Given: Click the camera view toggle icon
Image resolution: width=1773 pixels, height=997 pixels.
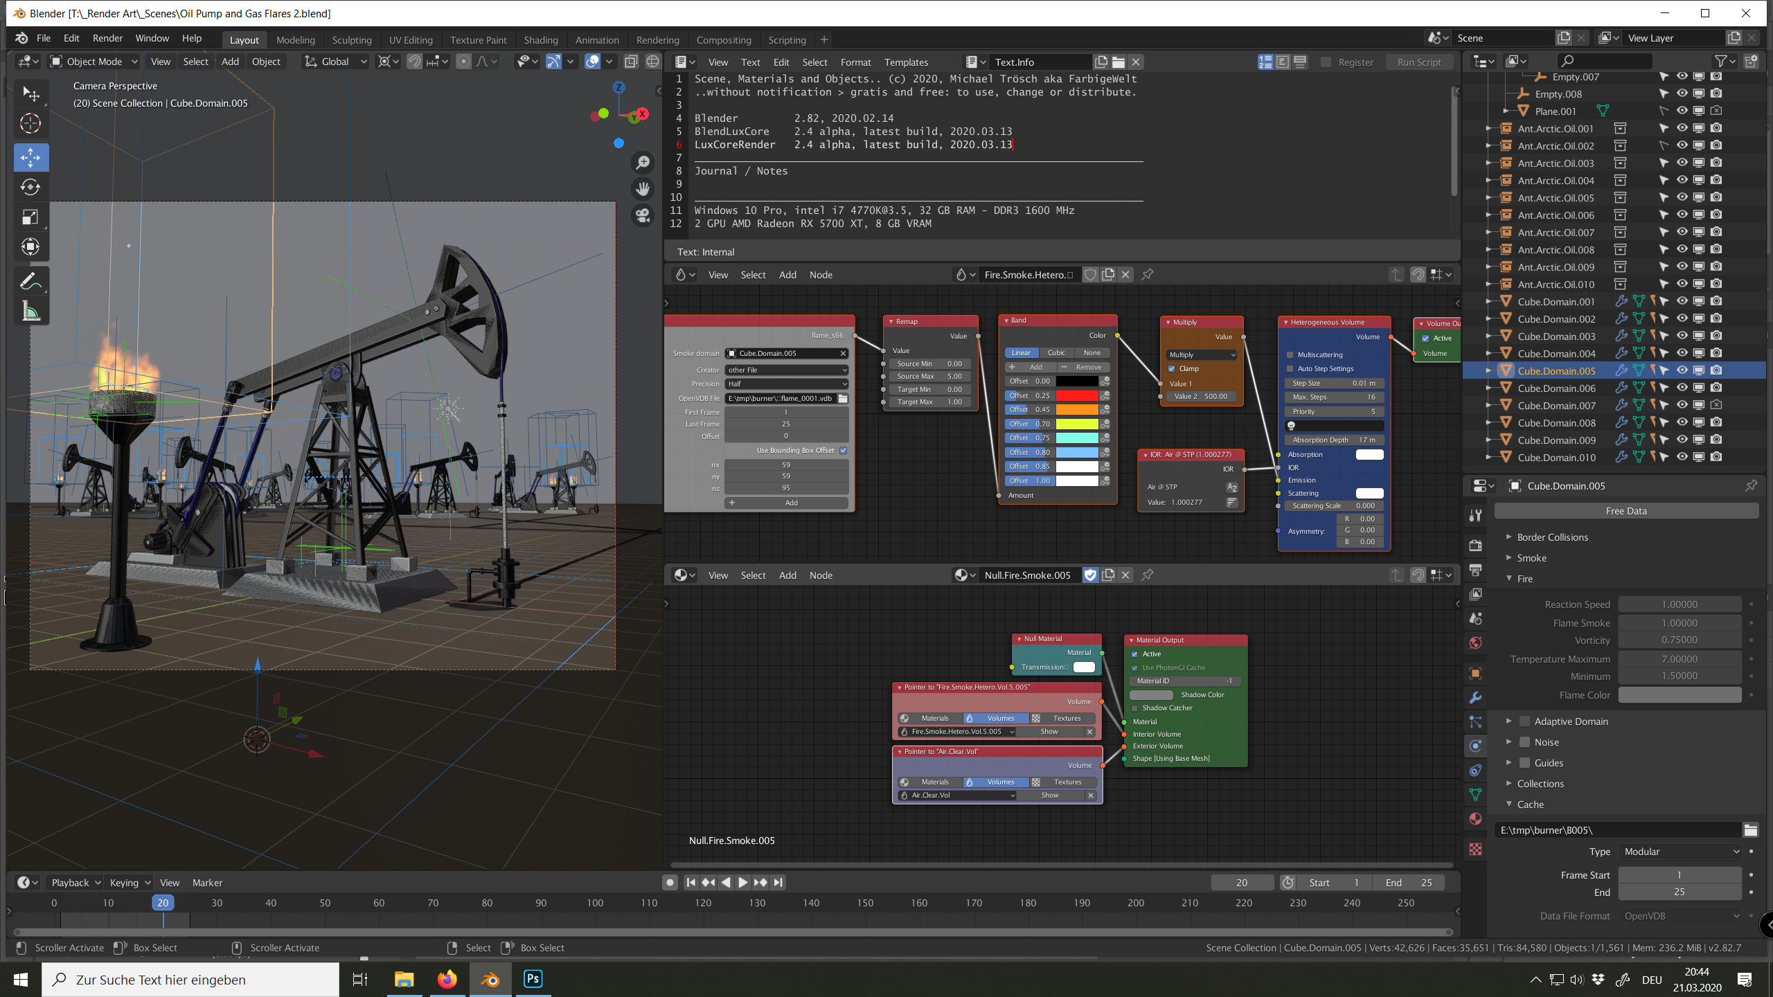Looking at the screenshot, I should coord(643,215).
